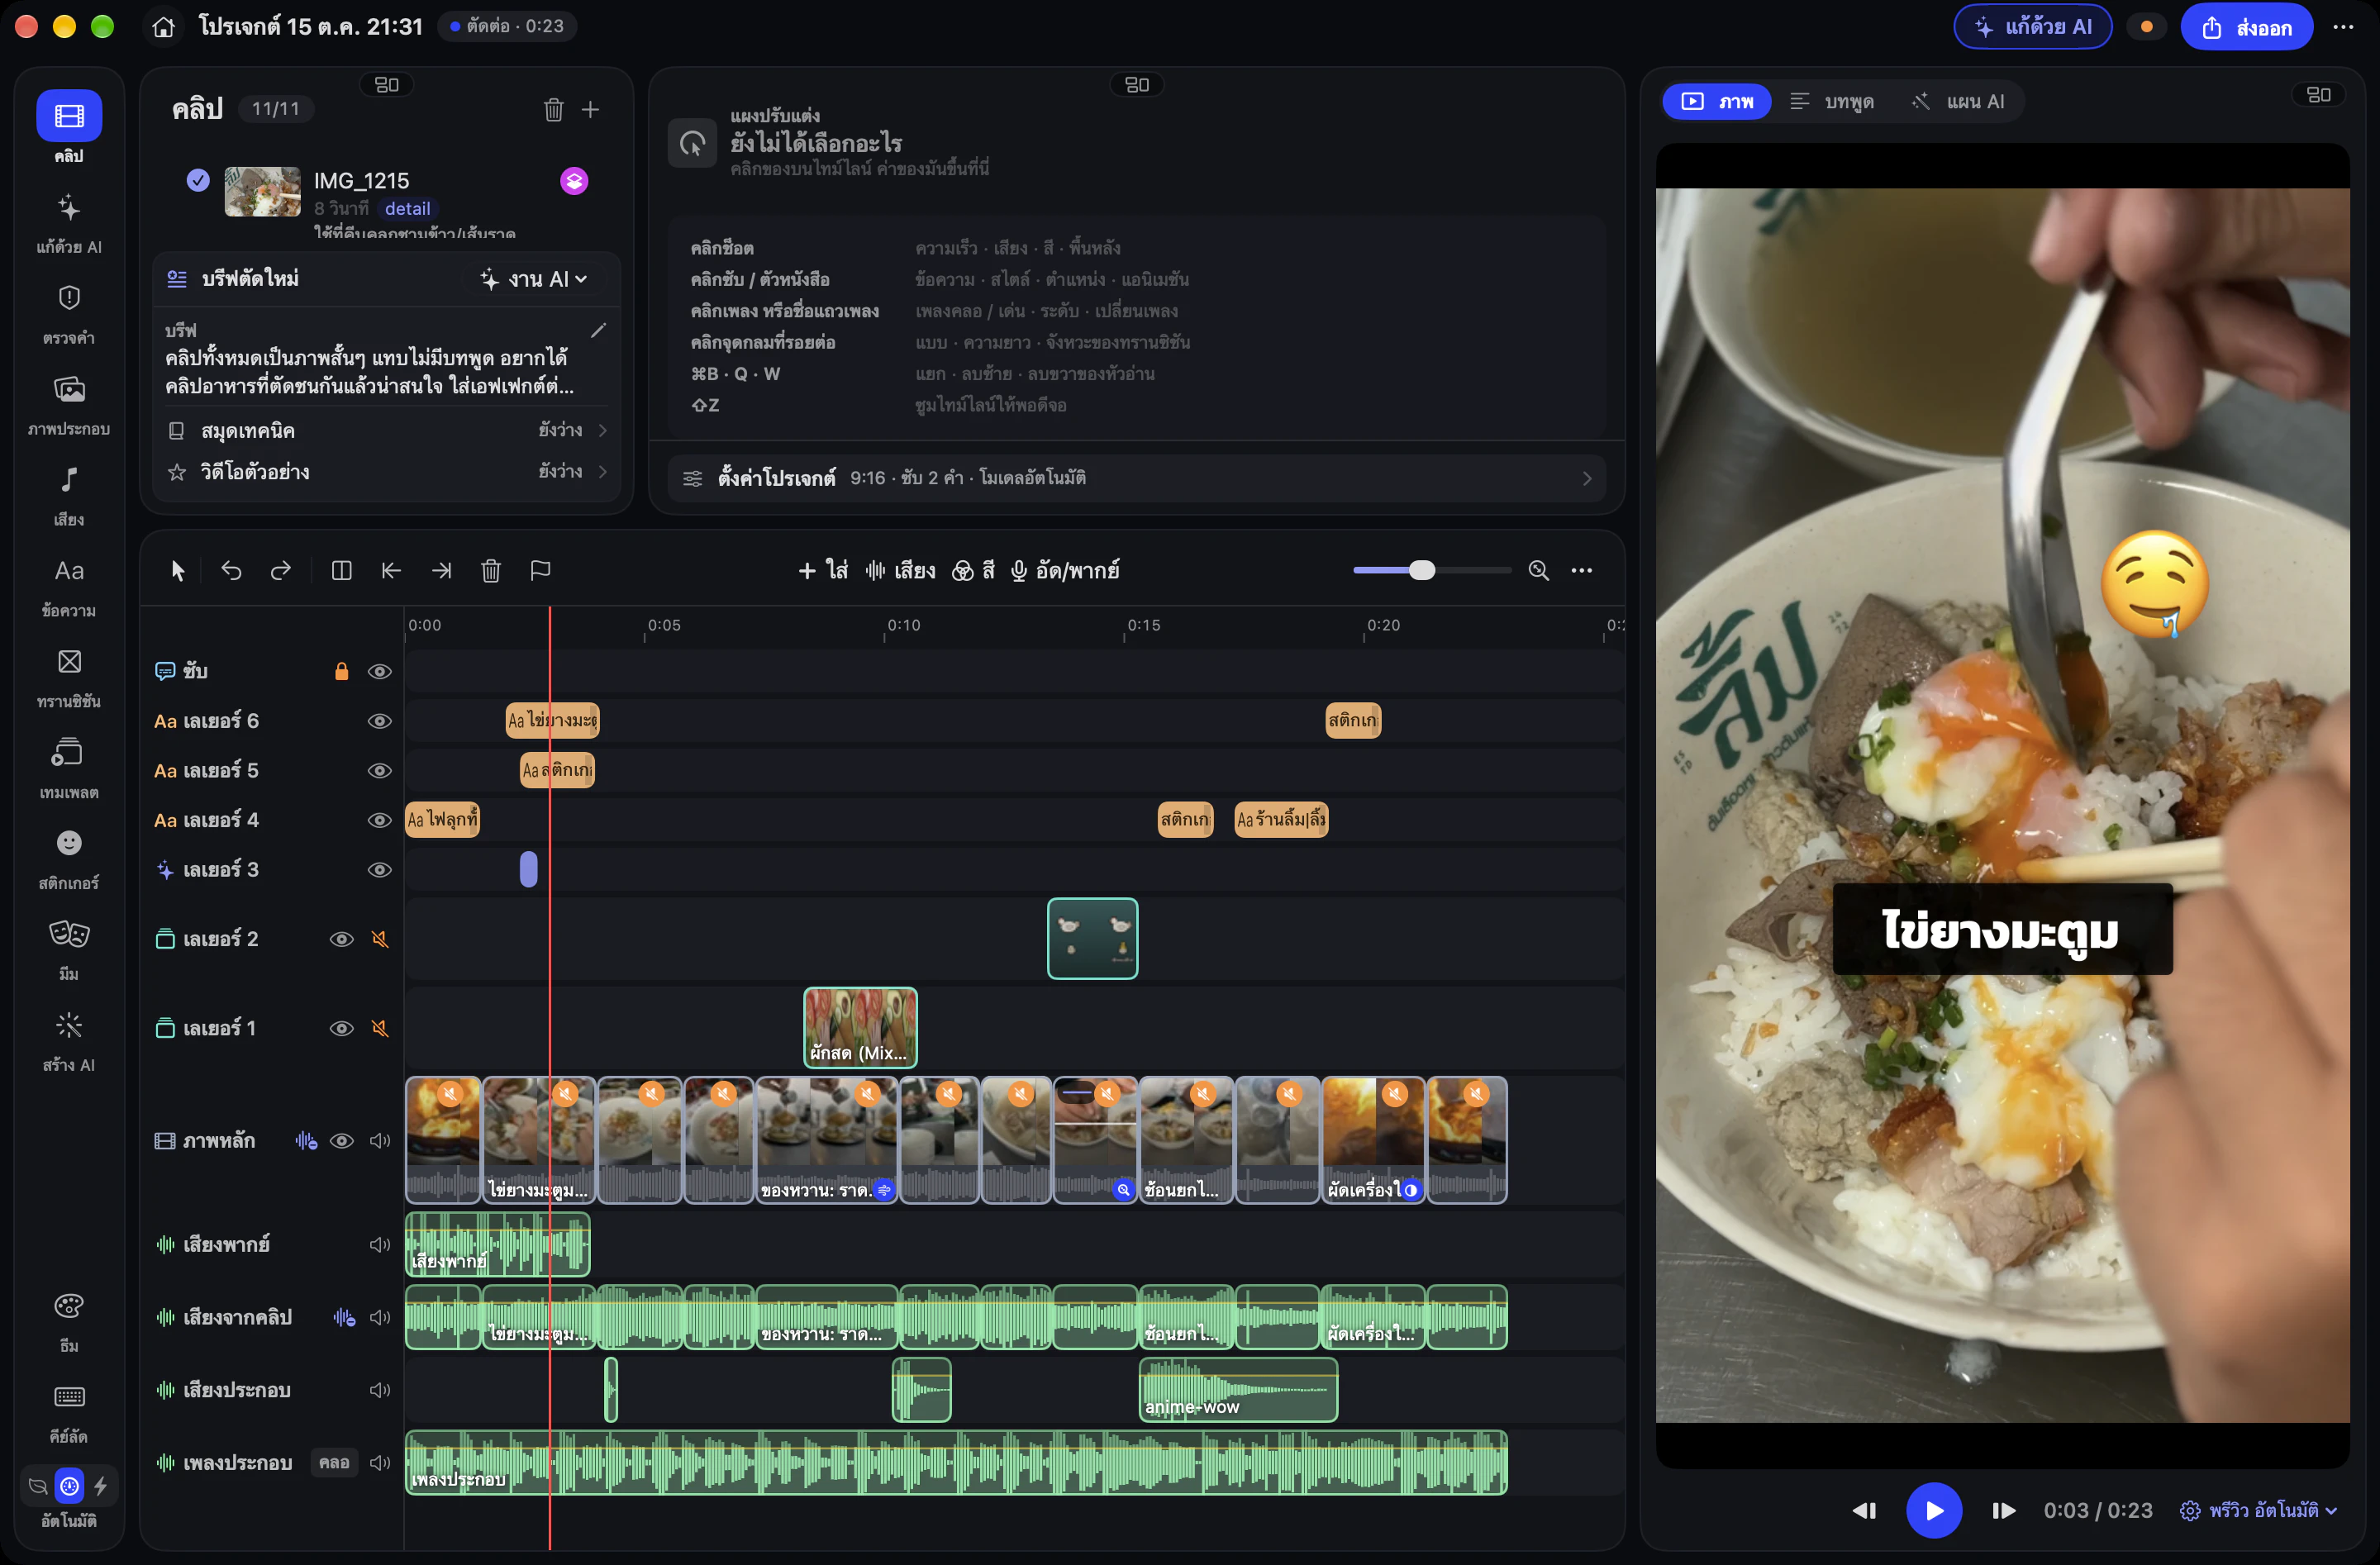The width and height of the screenshot is (2380, 1565).
Task: Open the งาน AI dropdown
Action: [x=533, y=279]
